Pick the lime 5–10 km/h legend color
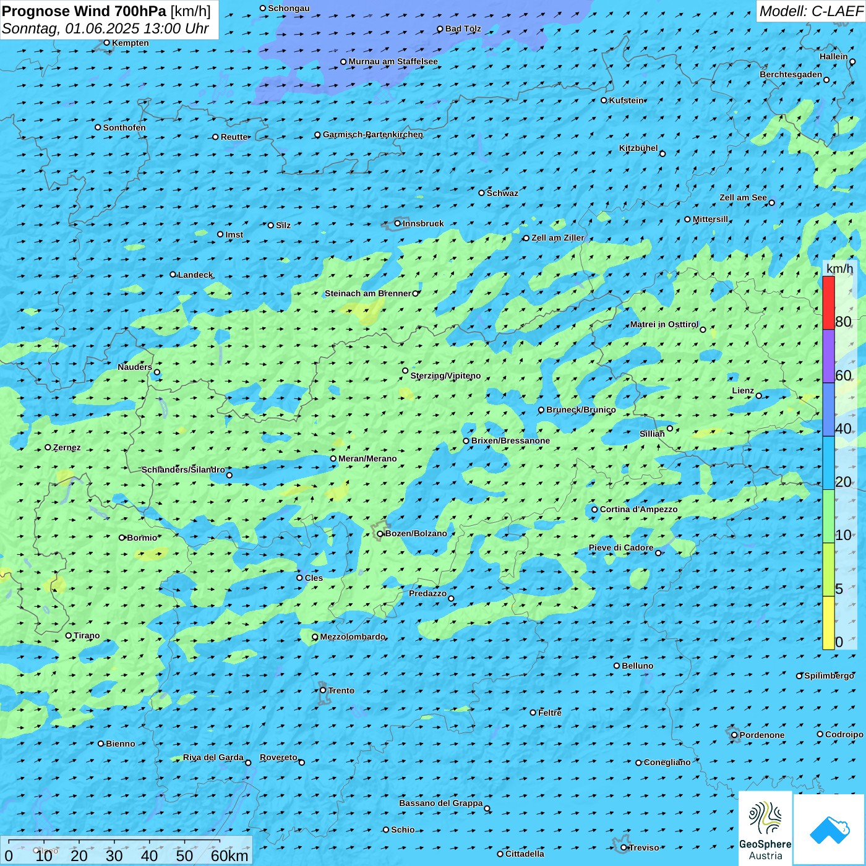The width and height of the screenshot is (866, 866). pyautogui.click(x=828, y=570)
